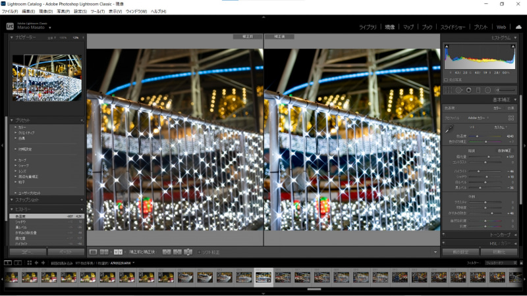Image resolution: width=527 pixels, height=296 pixels.
Task: Select the adjustment brush tool icon
Action: pos(505,90)
